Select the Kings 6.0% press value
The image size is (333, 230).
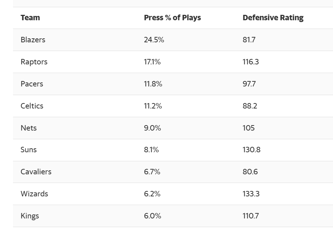[x=152, y=216]
